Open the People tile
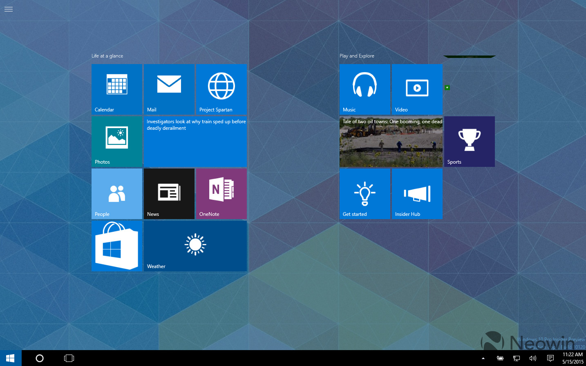Screen dimensions: 586x366 tap(117, 194)
